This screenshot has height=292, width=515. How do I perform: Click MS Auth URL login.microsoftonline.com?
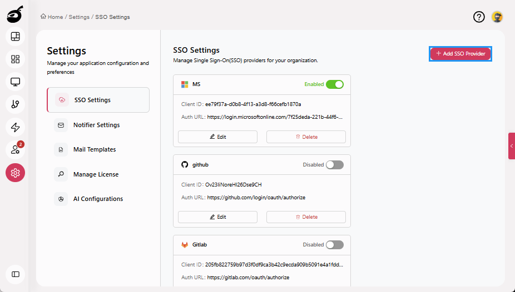[275, 117]
